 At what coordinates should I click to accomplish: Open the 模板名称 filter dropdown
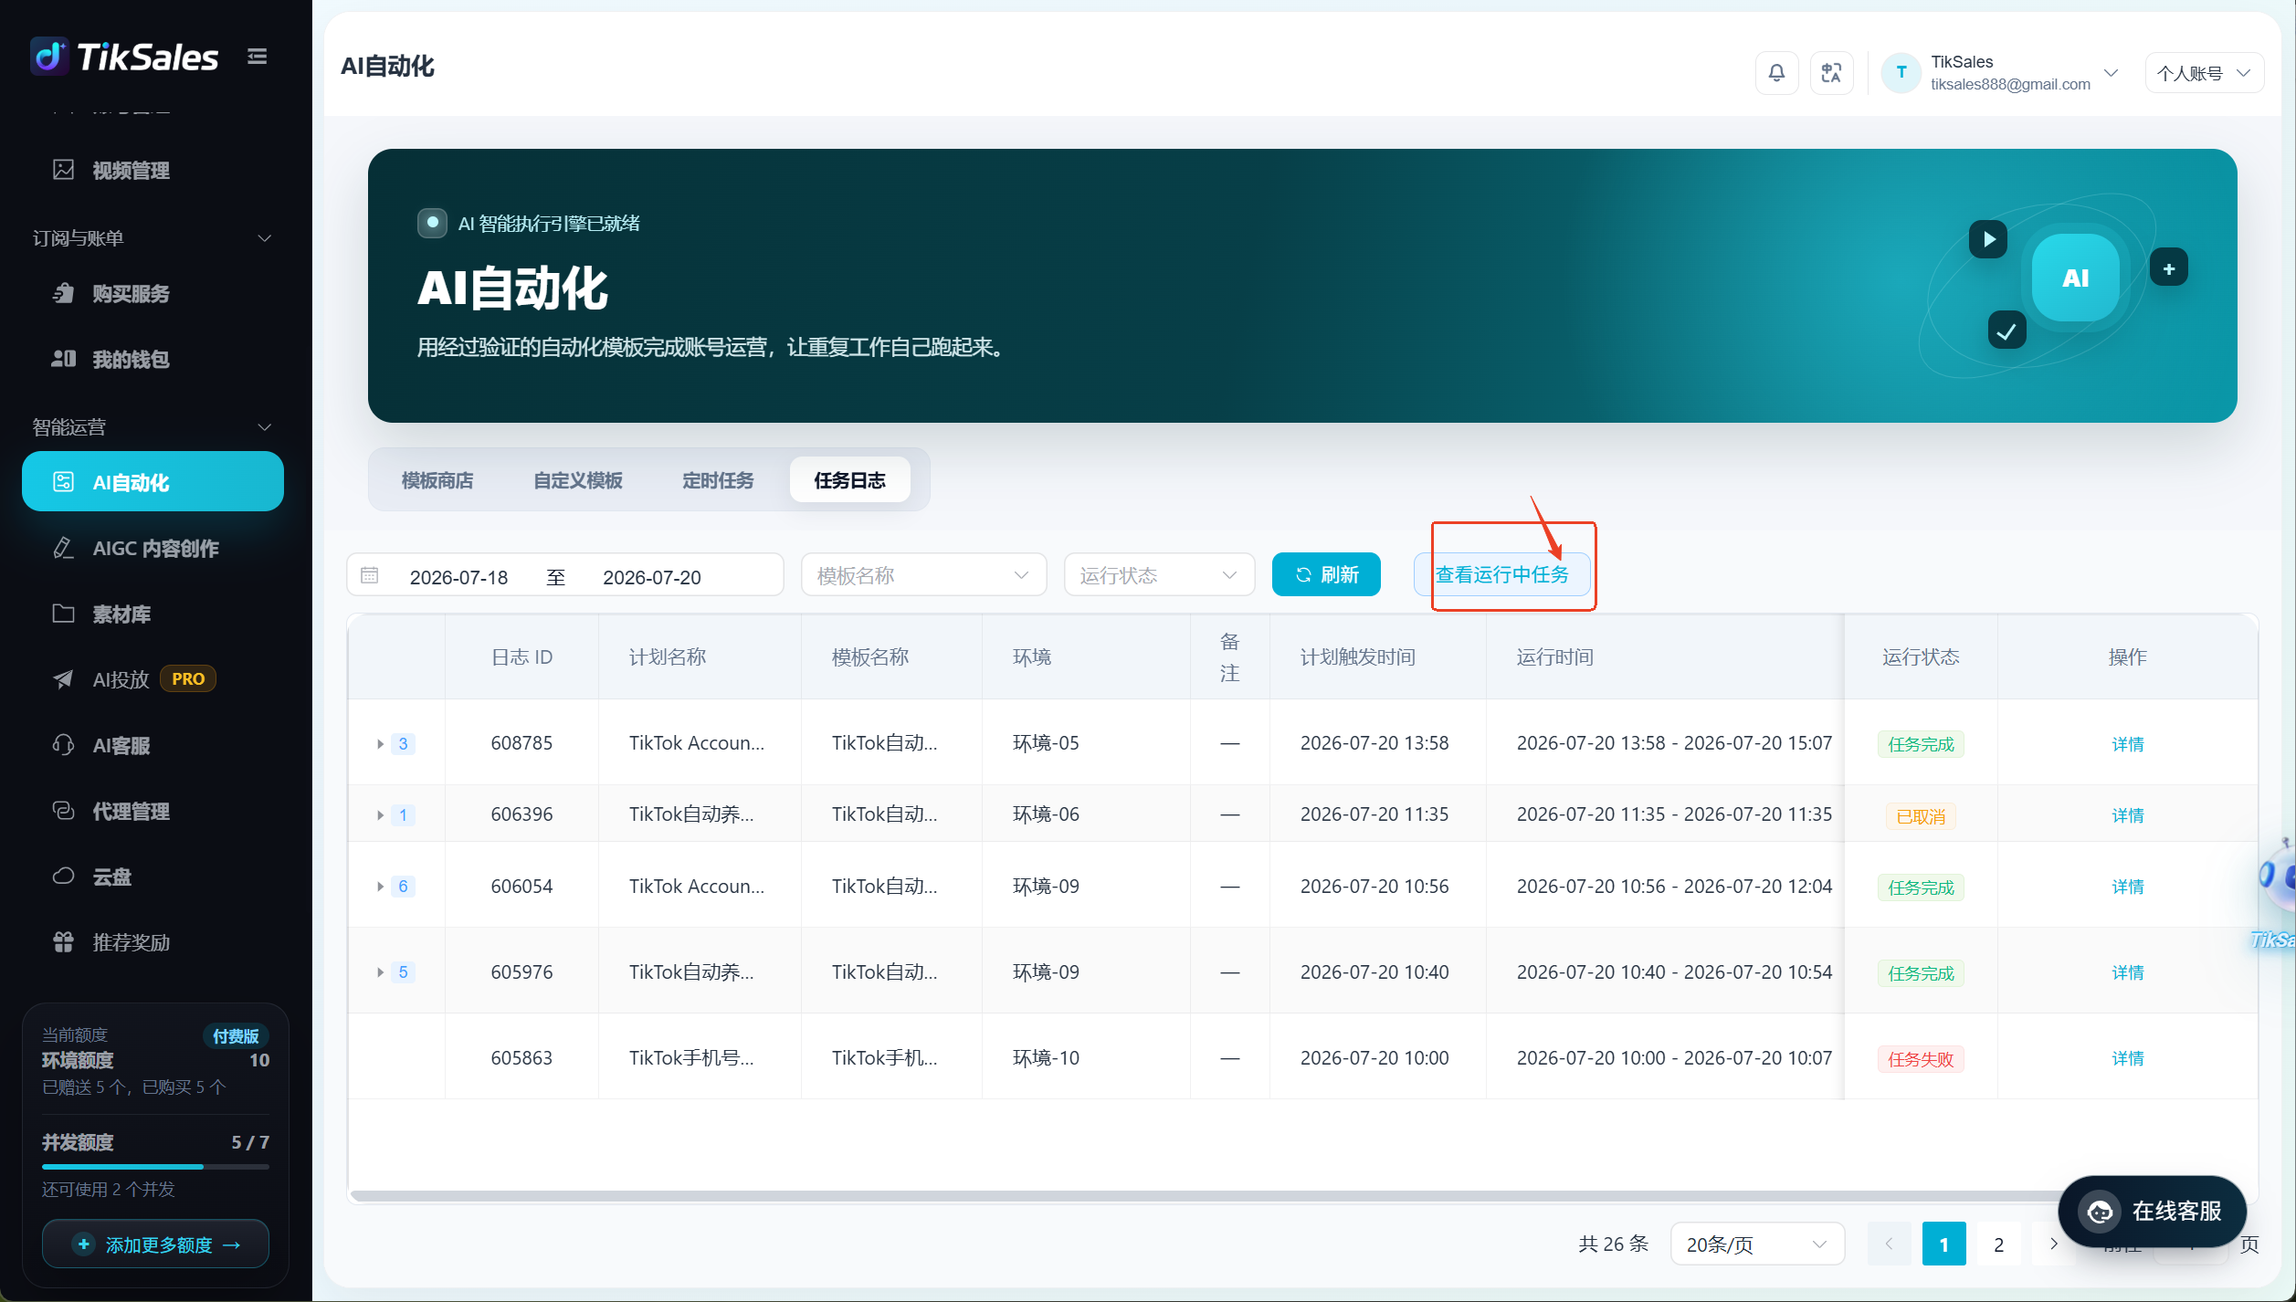923,575
